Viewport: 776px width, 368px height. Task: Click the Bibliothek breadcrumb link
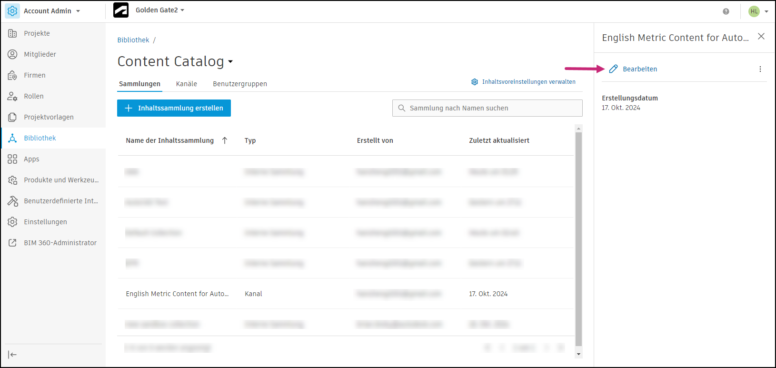click(x=133, y=40)
